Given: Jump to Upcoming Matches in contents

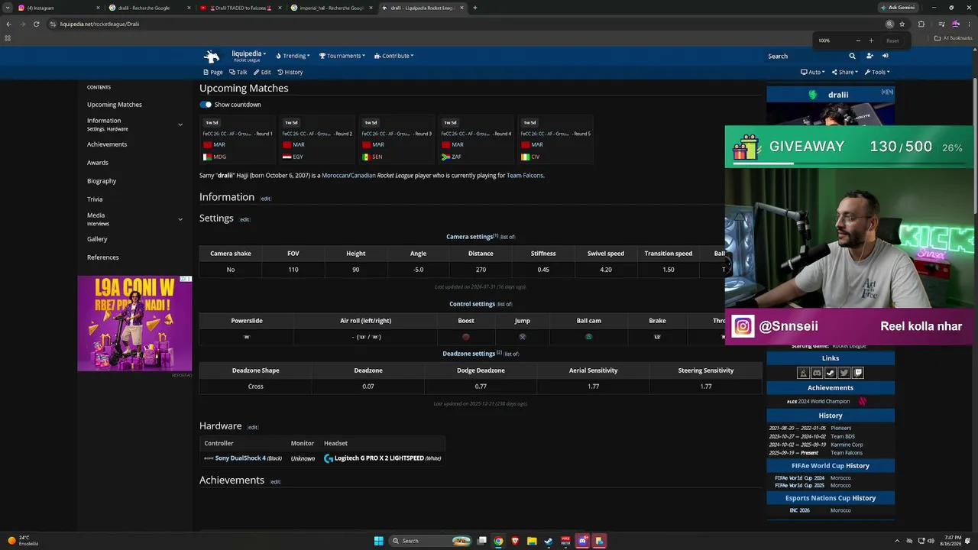Looking at the screenshot, I should pos(115,105).
